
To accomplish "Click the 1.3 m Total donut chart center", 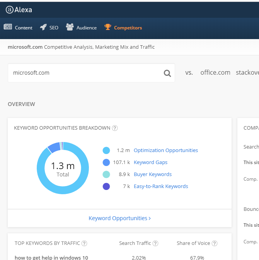I will pyautogui.click(x=63, y=169).
